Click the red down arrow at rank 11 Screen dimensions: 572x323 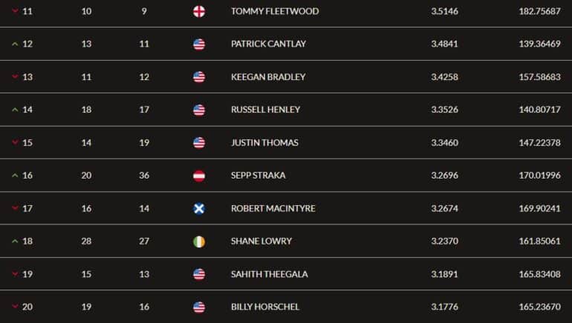pyautogui.click(x=15, y=11)
